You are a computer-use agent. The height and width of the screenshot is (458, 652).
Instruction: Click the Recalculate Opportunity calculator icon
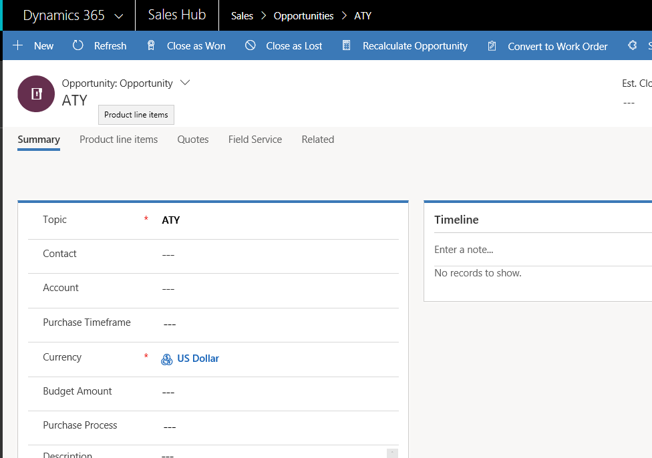346,45
